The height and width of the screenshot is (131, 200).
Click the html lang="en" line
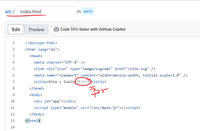tap(42, 49)
